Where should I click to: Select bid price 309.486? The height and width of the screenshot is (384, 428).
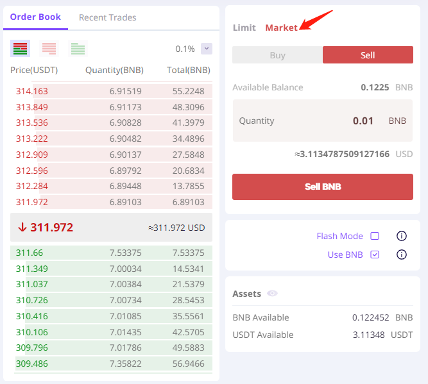tap(32, 363)
